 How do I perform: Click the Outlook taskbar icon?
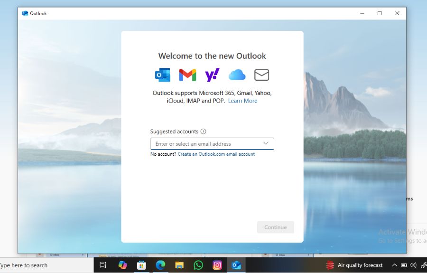point(236,265)
